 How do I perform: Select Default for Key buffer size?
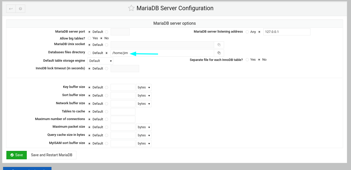89,87
